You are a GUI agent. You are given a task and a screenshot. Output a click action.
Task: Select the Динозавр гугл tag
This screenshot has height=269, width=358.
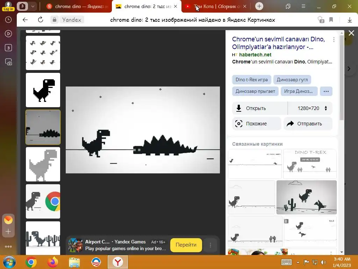point(292,80)
